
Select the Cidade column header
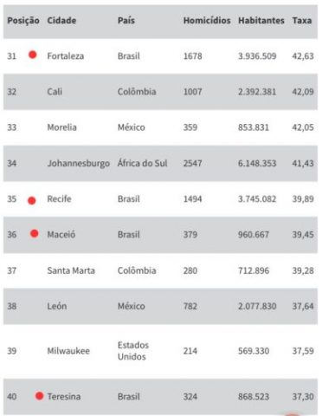(x=61, y=21)
